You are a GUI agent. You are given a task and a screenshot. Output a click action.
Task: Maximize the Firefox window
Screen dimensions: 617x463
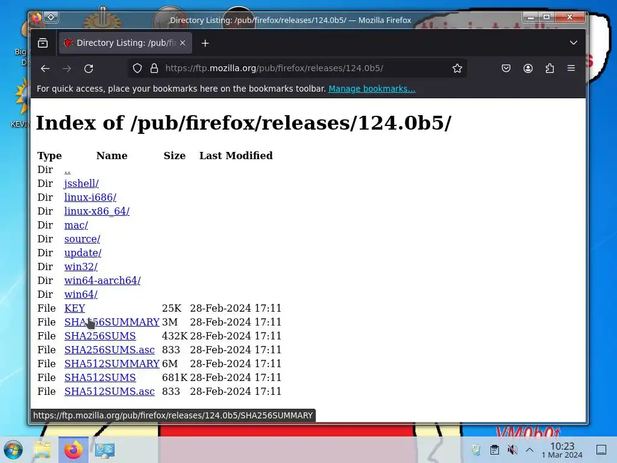(547, 17)
